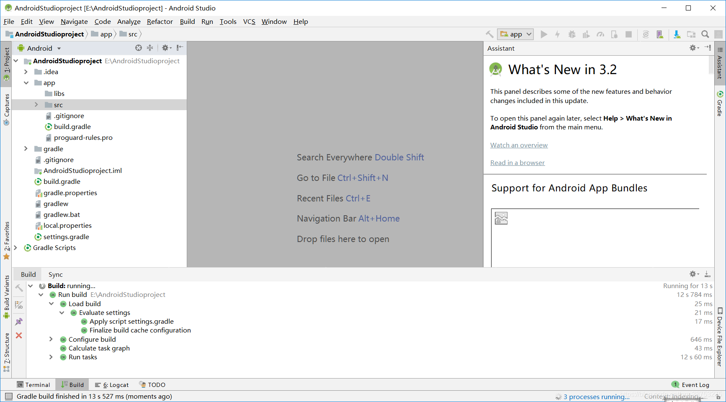This screenshot has height=402, width=726.
Task: Click Attach debugger to Android process icon
Action: (614, 34)
